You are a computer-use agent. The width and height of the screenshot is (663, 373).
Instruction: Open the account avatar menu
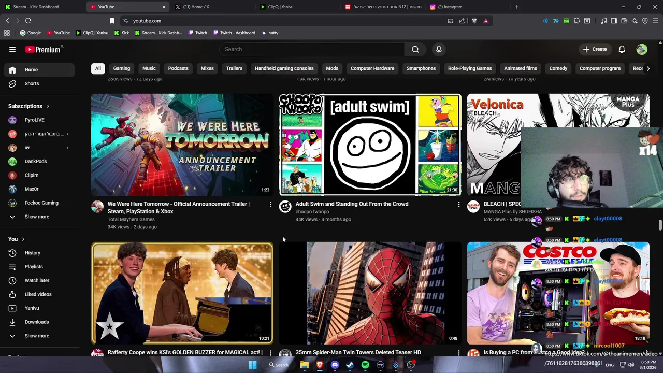pos(642,49)
